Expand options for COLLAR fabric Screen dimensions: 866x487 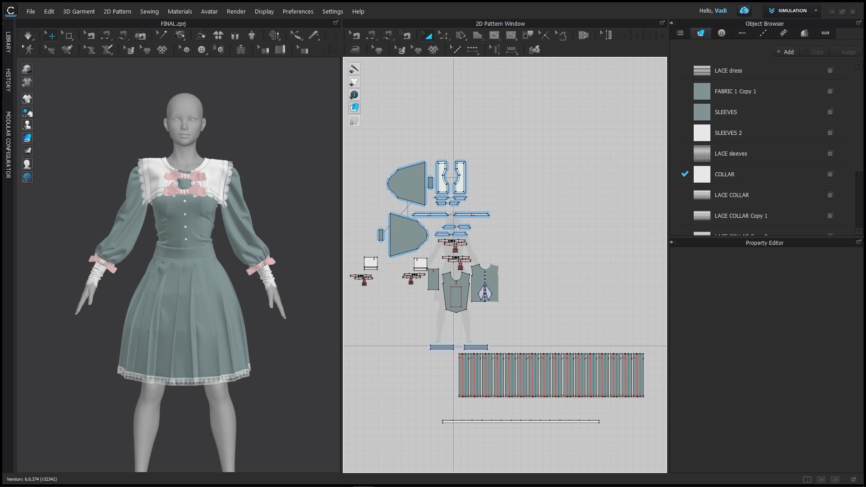coord(830,174)
